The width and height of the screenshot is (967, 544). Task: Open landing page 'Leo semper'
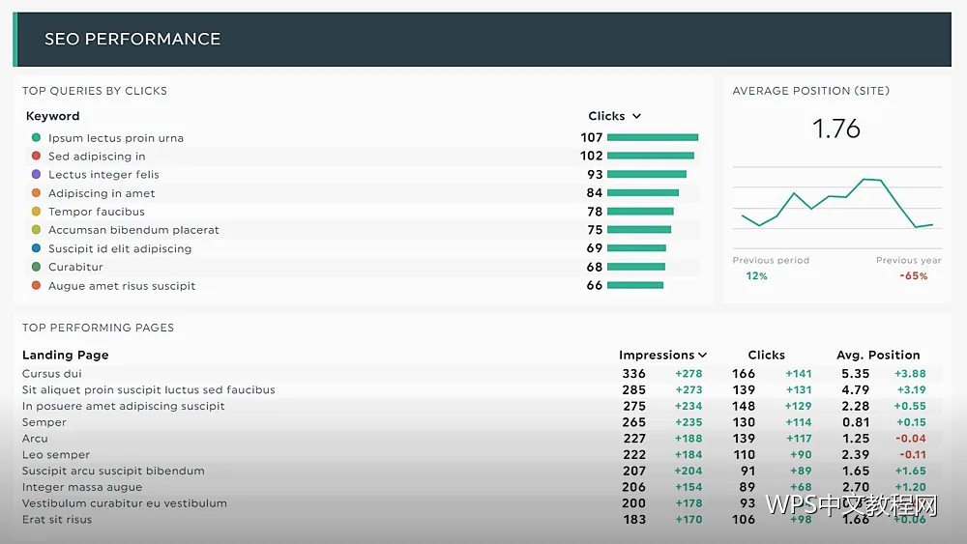click(x=55, y=455)
